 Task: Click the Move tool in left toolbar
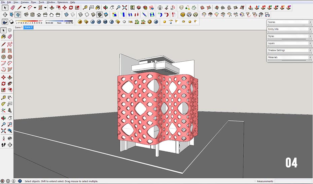[4, 77]
